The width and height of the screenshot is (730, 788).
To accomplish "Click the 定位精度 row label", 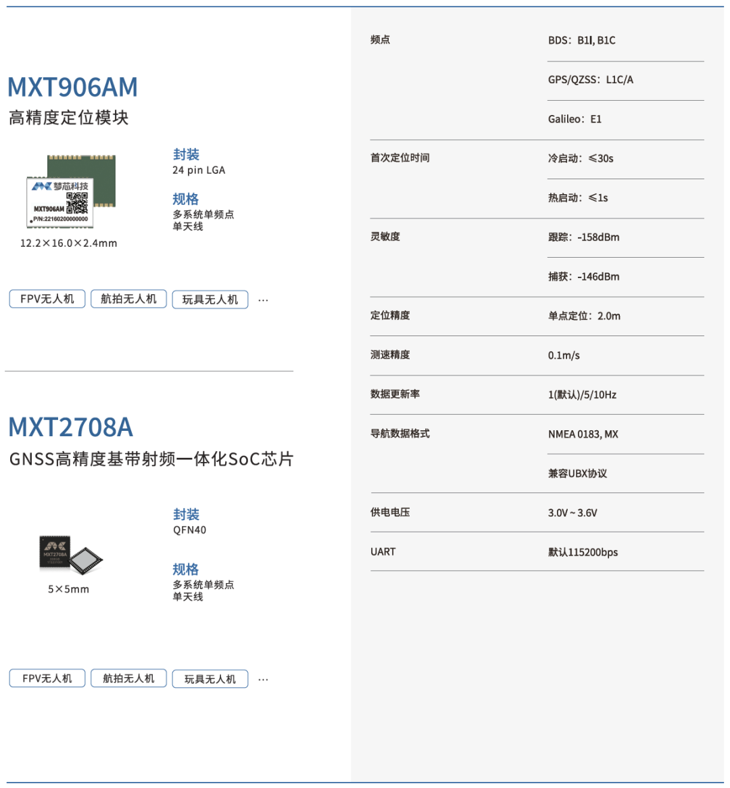I will (x=390, y=315).
